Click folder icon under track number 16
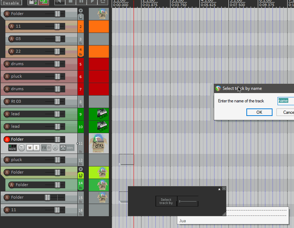This screenshot has width=294, height=228. pyautogui.click(x=81, y=214)
